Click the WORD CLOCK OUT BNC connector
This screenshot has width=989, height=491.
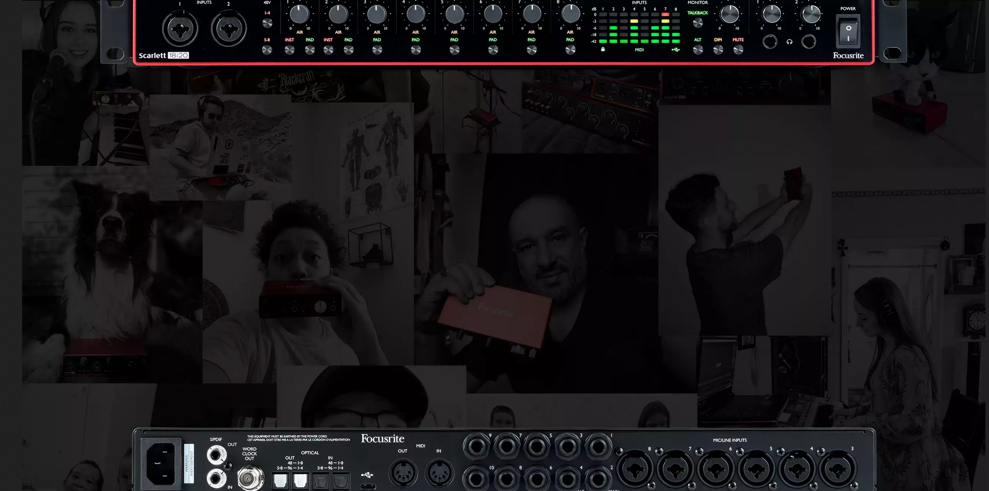point(250,478)
